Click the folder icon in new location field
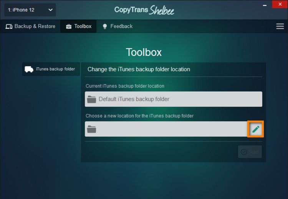Screen dimensions: 288x199 click(91, 129)
